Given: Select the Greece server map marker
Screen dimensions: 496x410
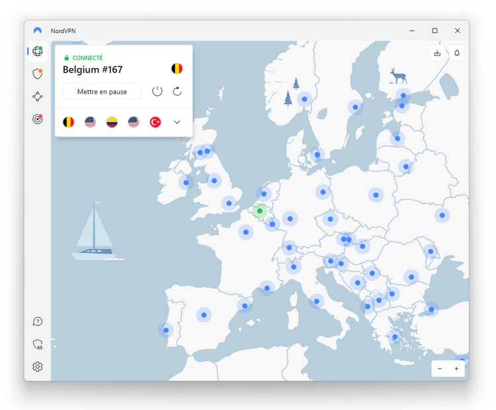Looking at the screenshot, I should pos(395,337).
